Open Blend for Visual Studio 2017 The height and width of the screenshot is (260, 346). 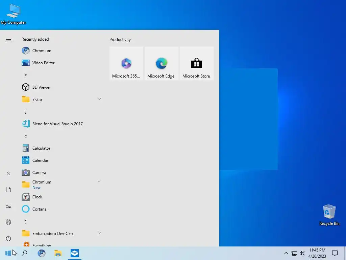[61, 124]
